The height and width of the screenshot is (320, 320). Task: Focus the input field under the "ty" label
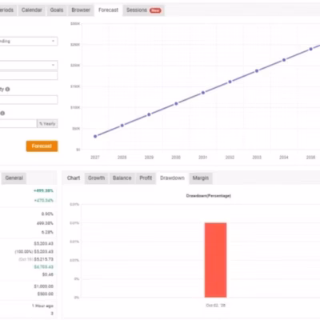tap(28, 100)
